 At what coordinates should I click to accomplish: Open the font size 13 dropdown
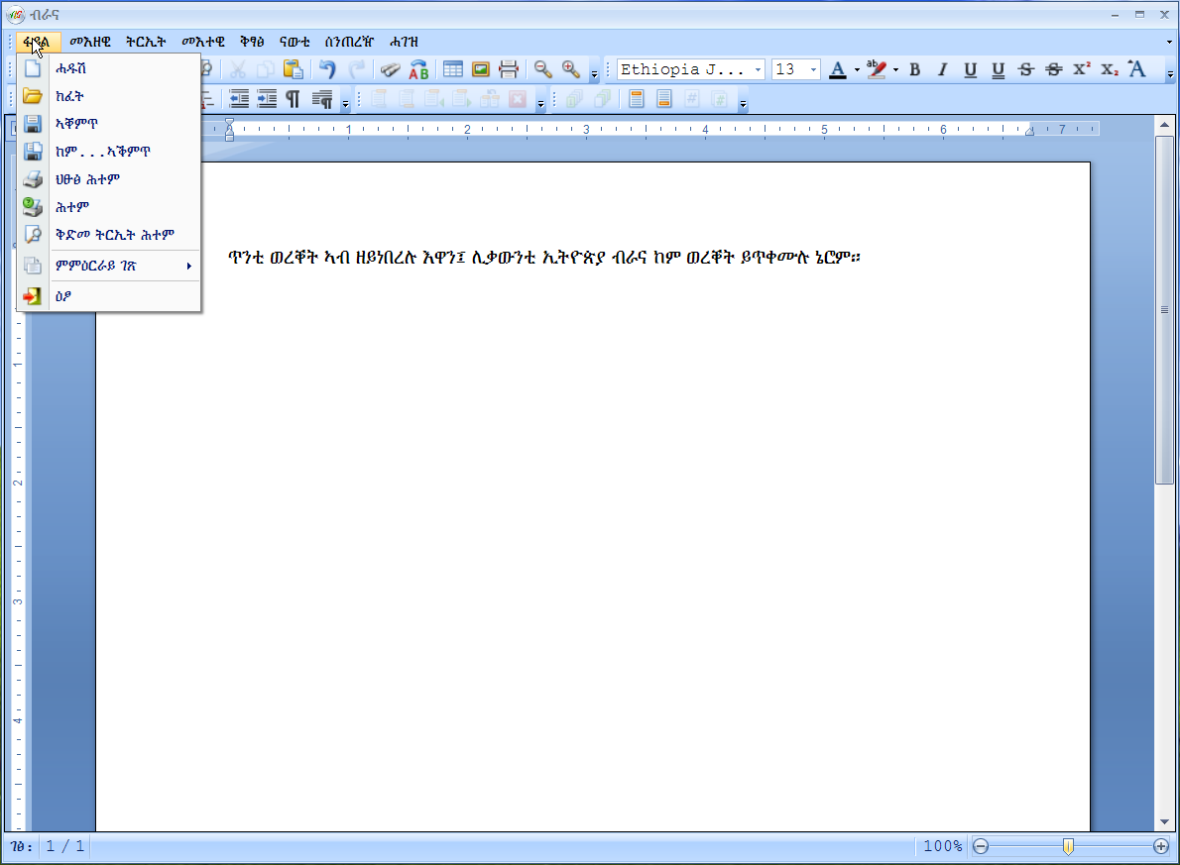coord(813,69)
